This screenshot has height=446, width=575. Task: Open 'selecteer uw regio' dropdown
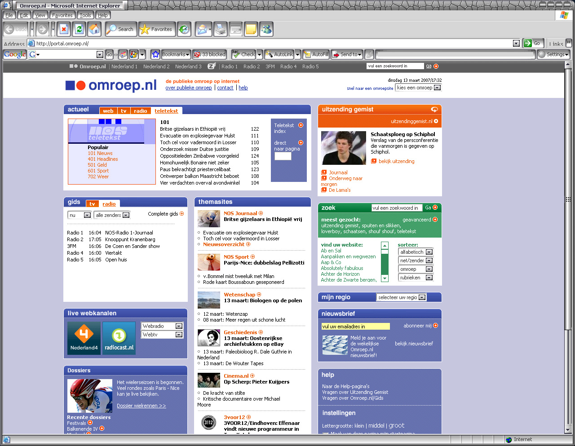(x=402, y=297)
